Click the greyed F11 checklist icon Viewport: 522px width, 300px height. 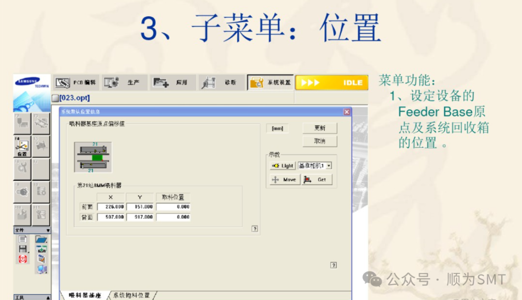(x=41, y=214)
